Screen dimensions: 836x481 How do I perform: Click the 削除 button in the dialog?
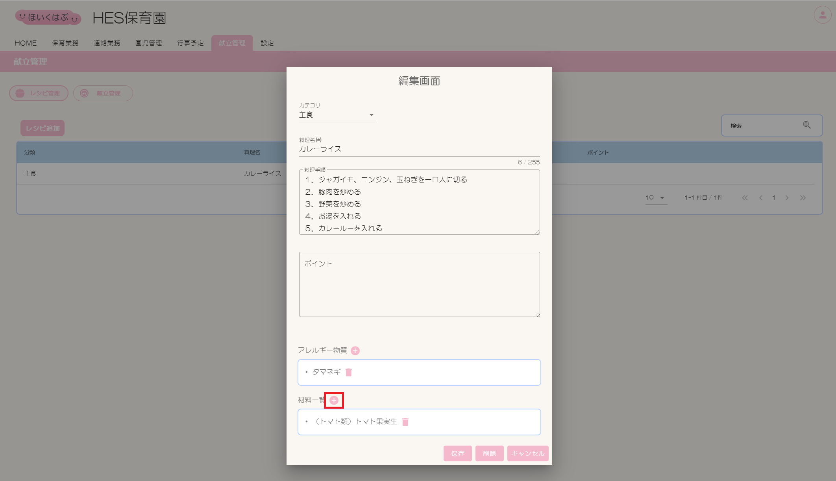[490, 453]
